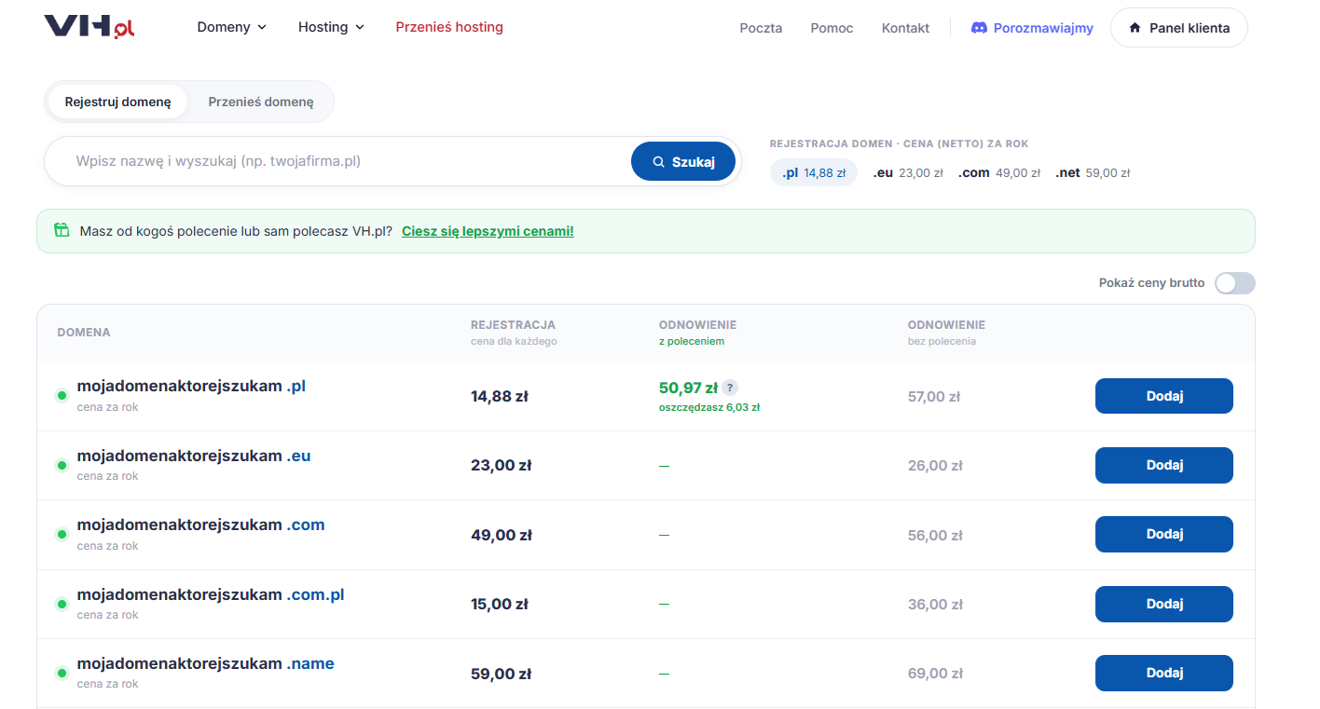Open the Pomoc link in header

tap(832, 28)
